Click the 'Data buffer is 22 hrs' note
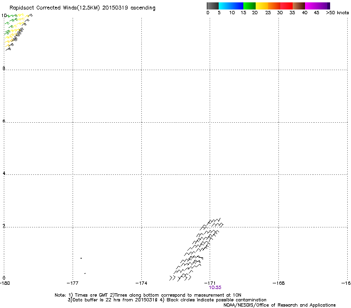 tap(167, 300)
